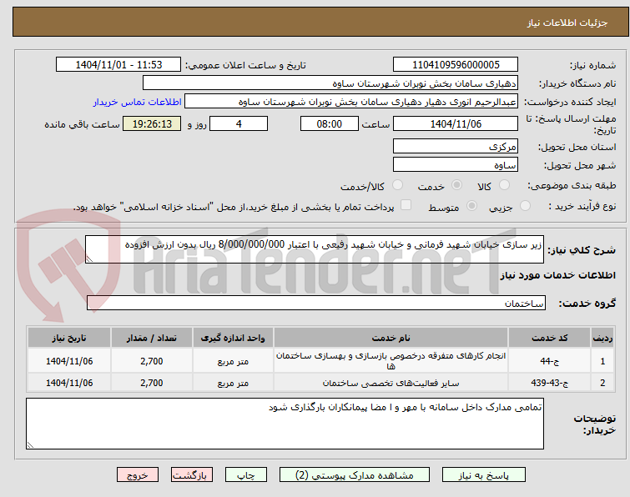Image resolution: width=630 pixels, height=497 pixels.
Task: Click service name انجام کارهای متفرقه cell
Action: [391, 361]
